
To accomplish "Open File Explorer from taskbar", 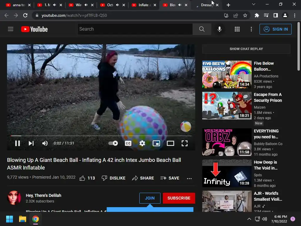I will click(x=22, y=219).
